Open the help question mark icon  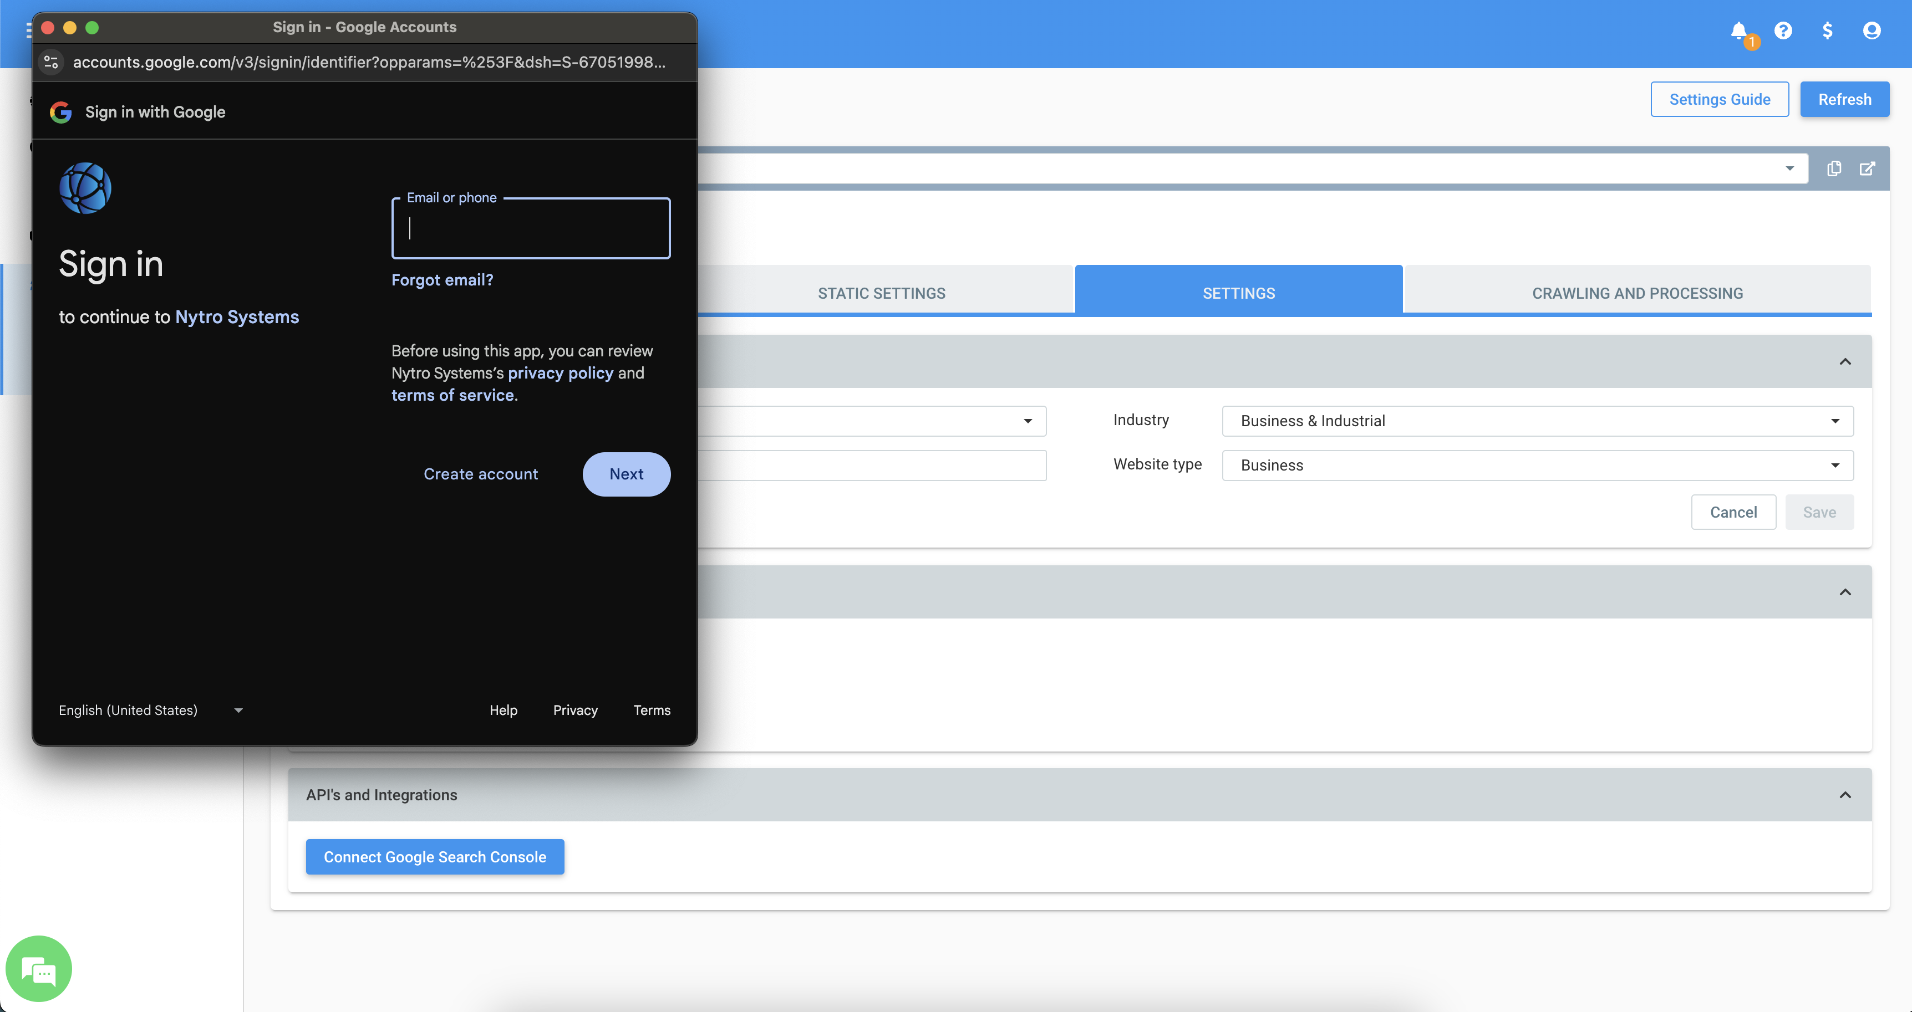coord(1783,30)
